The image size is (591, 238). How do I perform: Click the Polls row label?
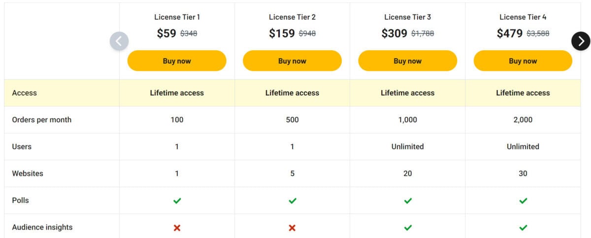[x=21, y=201]
